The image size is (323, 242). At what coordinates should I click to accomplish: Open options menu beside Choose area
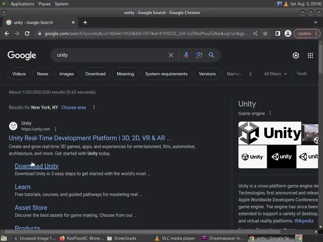(94, 107)
